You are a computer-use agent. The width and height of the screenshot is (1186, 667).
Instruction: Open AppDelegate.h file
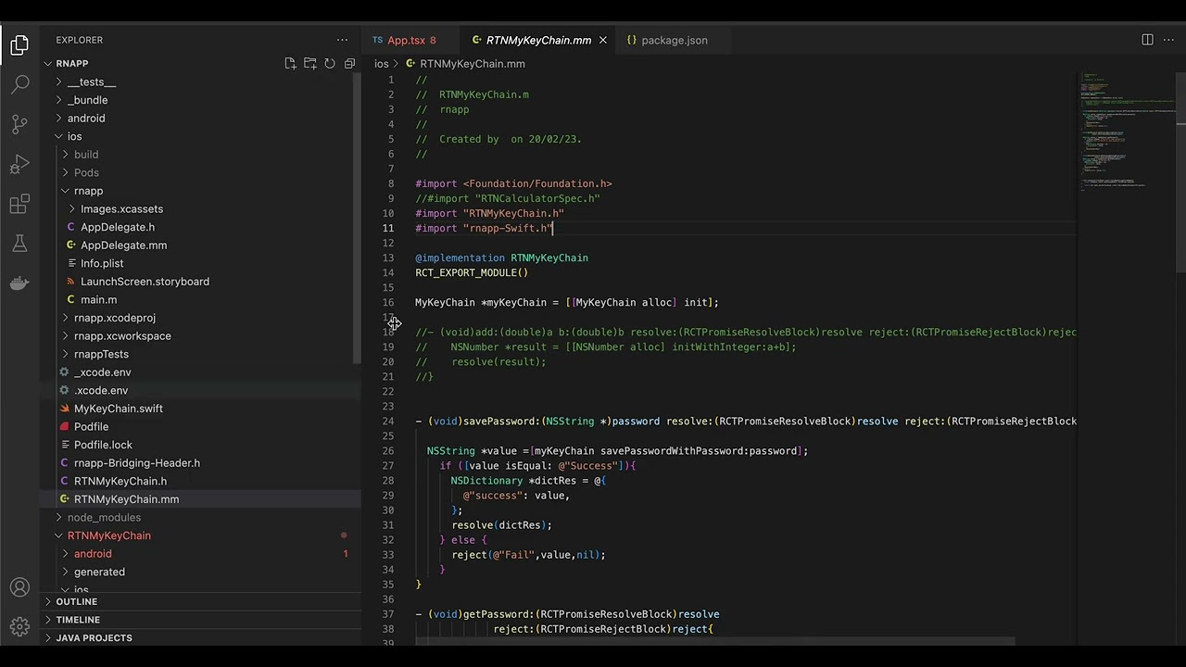pos(118,227)
